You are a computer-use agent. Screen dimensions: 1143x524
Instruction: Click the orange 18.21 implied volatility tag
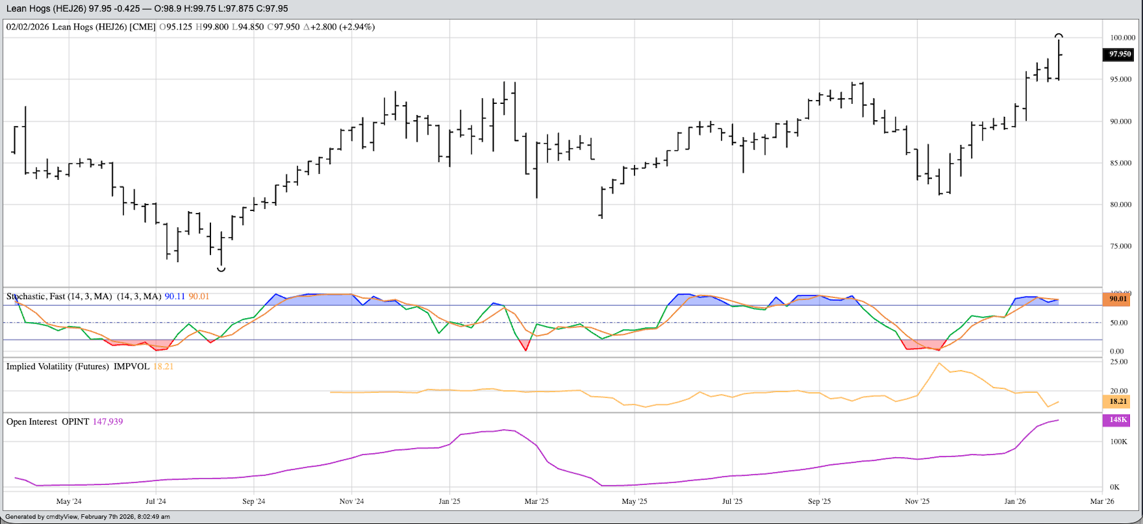(x=1118, y=402)
